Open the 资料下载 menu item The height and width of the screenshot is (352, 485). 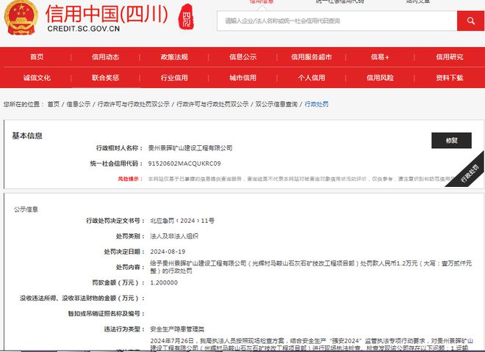click(450, 78)
